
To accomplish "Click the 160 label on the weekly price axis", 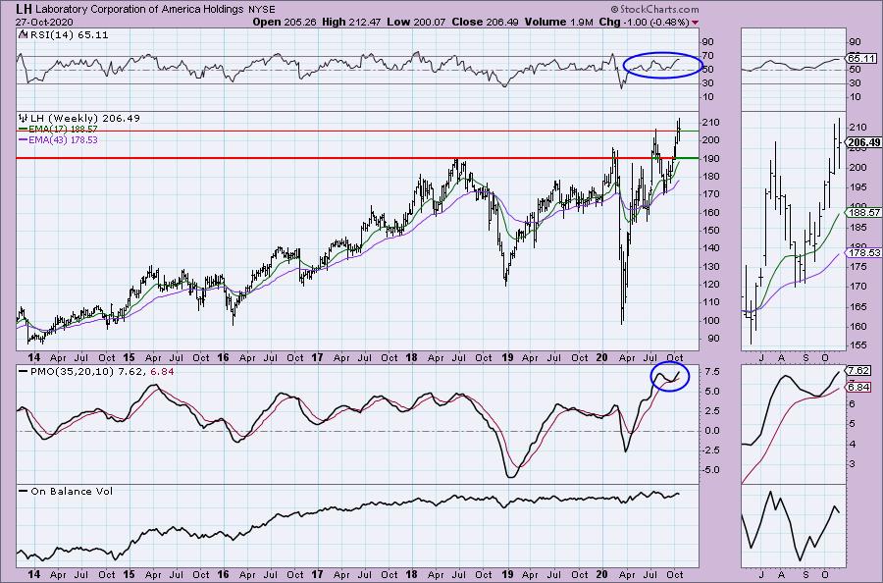I will 711,212.
